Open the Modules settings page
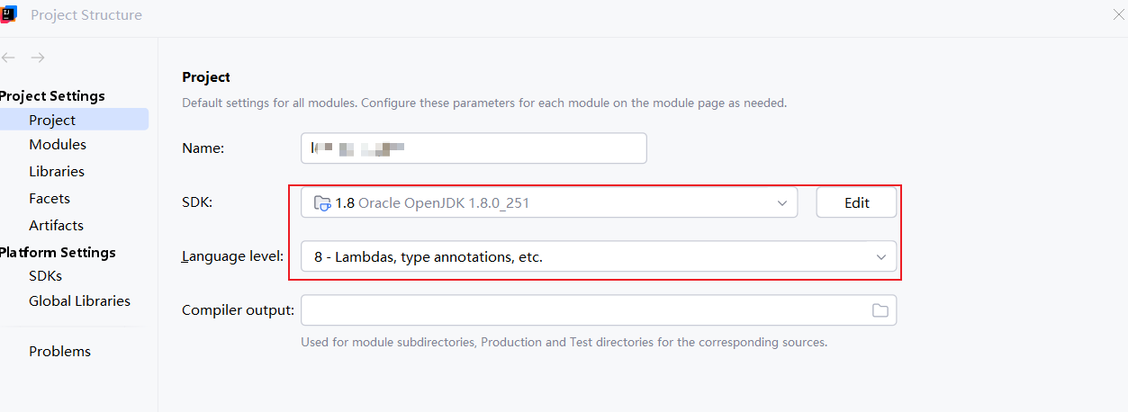The height and width of the screenshot is (412, 1128). point(58,145)
